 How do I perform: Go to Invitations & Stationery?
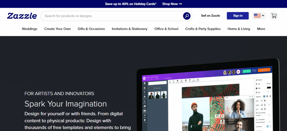(129, 29)
